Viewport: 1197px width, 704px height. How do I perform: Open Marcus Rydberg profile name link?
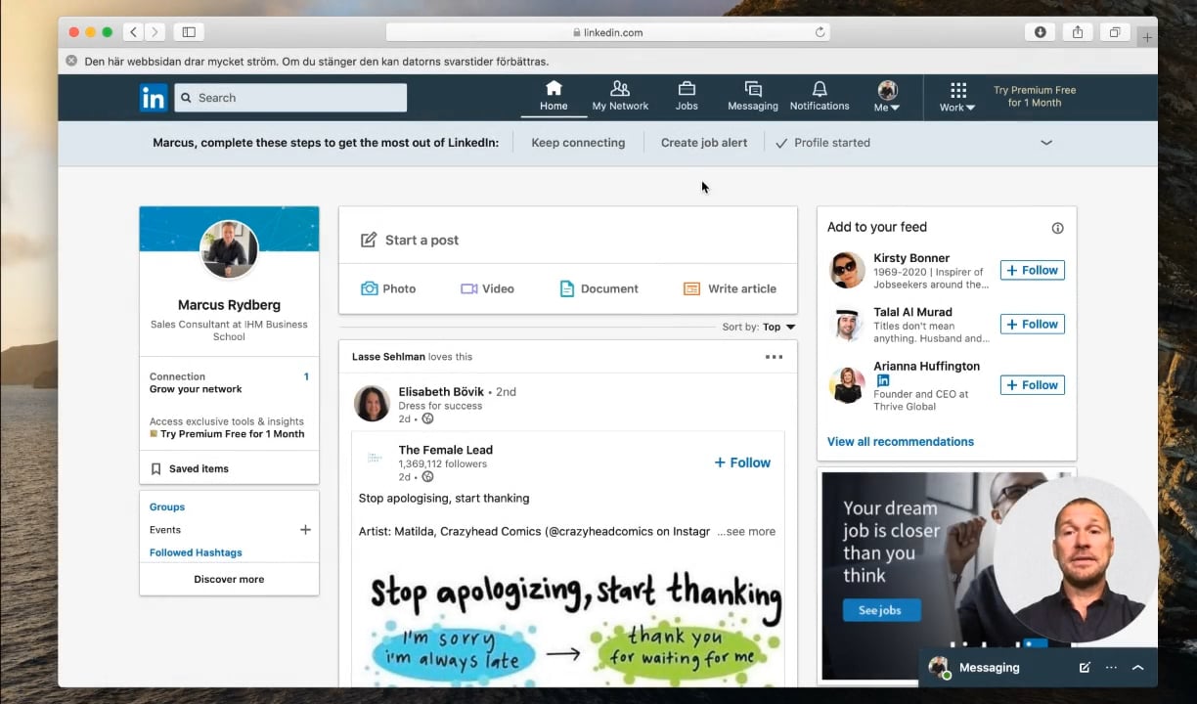click(x=229, y=305)
